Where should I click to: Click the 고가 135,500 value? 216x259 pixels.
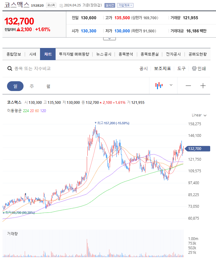coord(122,18)
